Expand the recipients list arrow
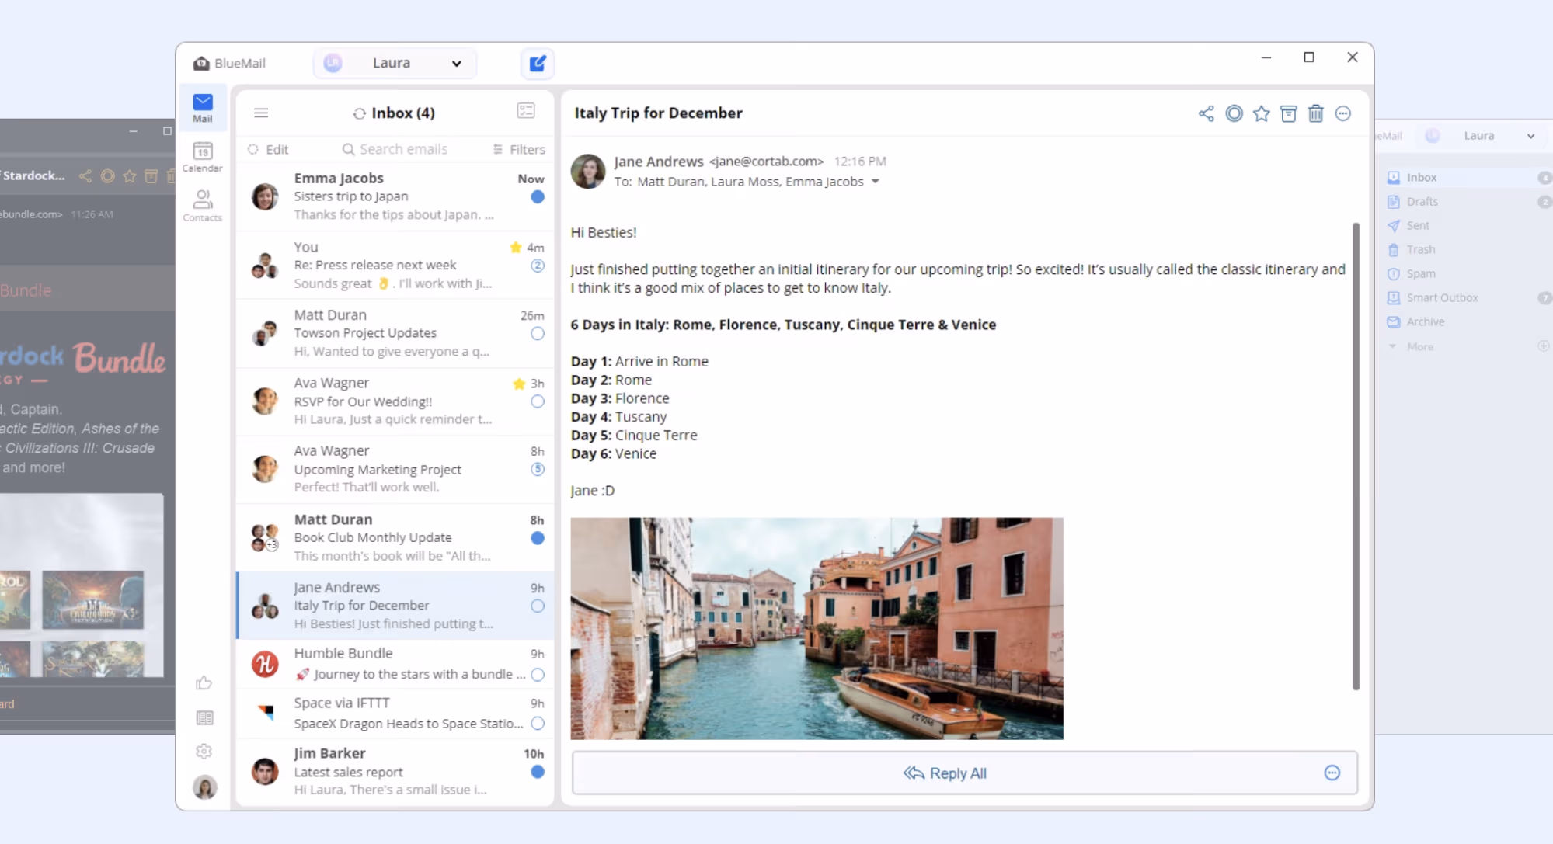 coord(876,182)
